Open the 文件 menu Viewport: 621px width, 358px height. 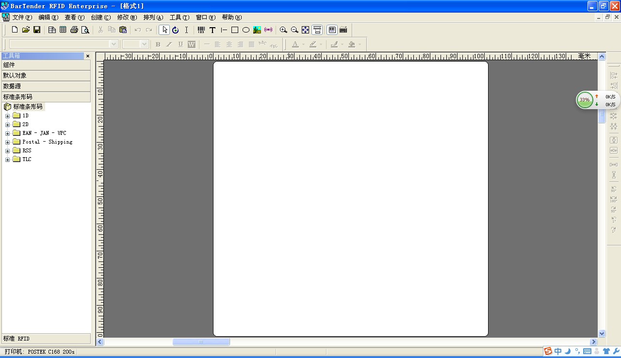pyautogui.click(x=22, y=17)
